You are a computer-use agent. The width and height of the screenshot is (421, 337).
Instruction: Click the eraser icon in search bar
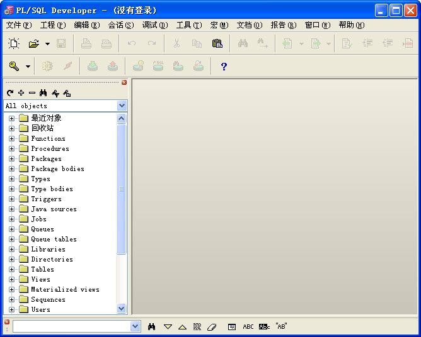coord(212,326)
